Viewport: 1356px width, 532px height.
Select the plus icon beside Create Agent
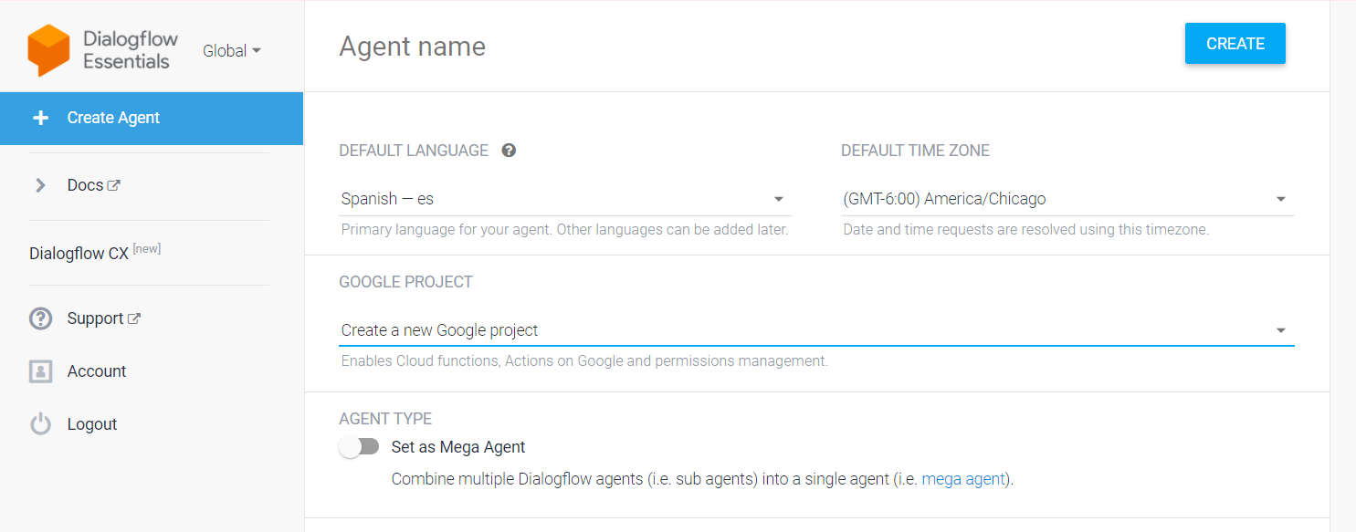pyautogui.click(x=41, y=118)
